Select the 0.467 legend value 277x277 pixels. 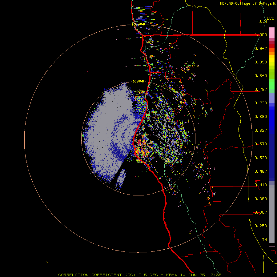tap(261, 171)
